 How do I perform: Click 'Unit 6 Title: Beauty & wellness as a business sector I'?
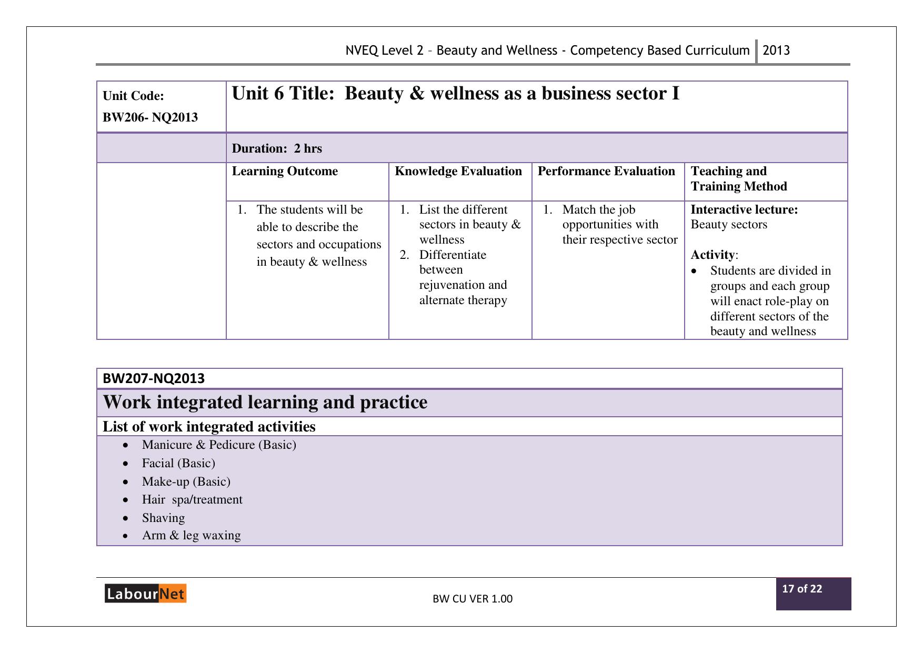[x=456, y=94]
